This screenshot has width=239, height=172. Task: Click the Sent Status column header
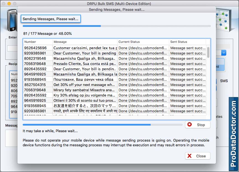click(187, 42)
